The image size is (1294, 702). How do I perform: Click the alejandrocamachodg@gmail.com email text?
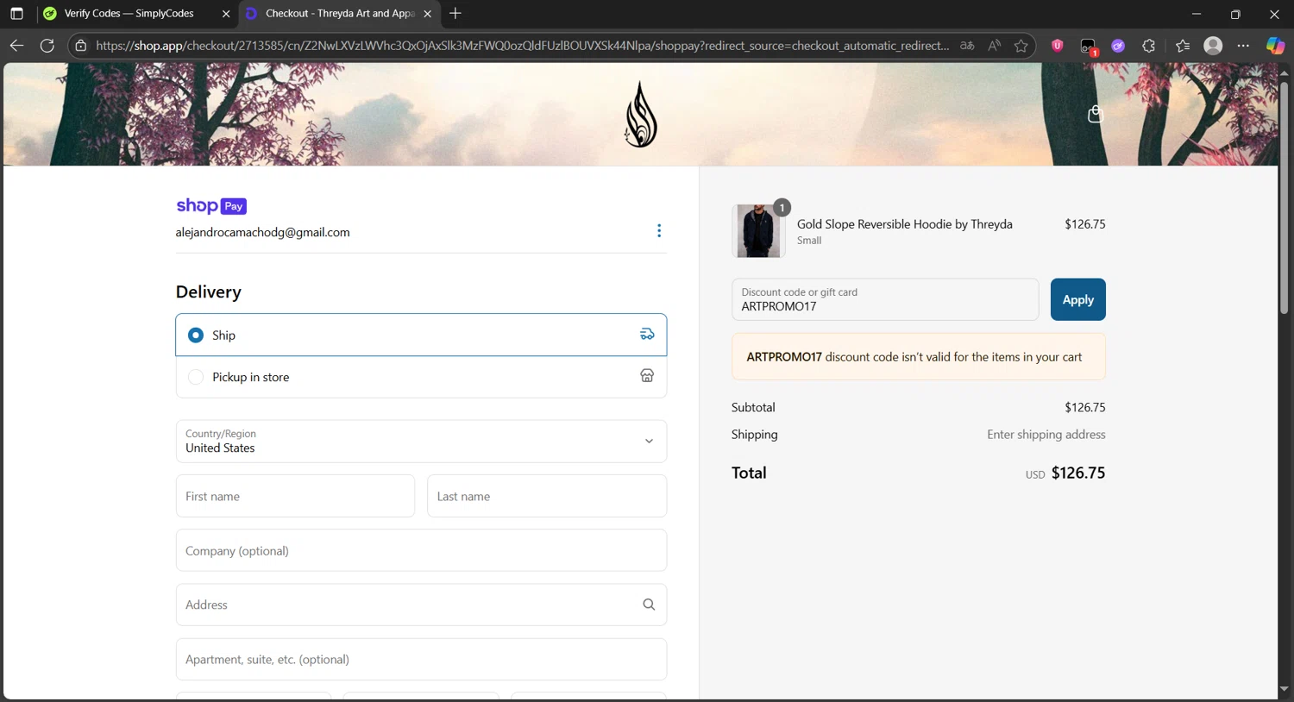tap(263, 232)
